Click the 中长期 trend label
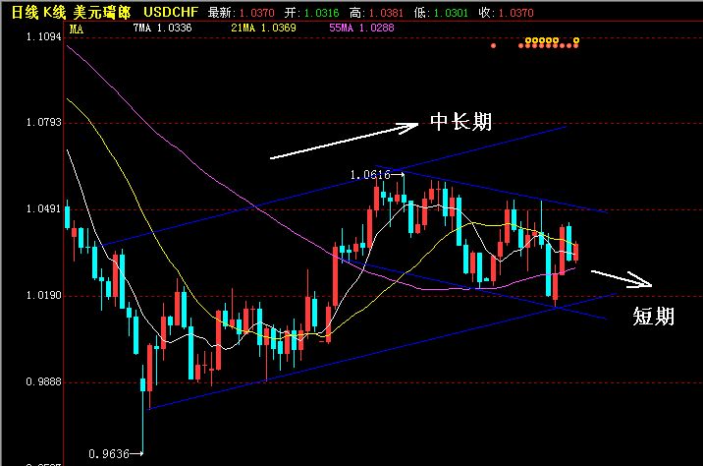The height and width of the screenshot is (466, 703). [x=460, y=122]
